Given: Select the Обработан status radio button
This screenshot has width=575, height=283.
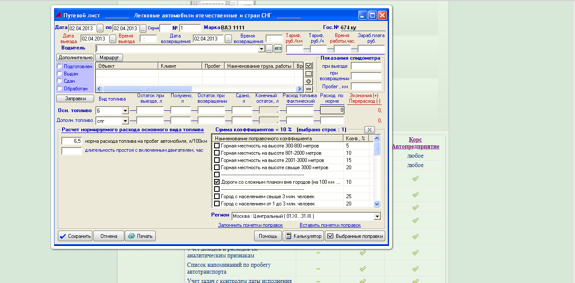Looking at the screenshot, I should coord(59,89).
